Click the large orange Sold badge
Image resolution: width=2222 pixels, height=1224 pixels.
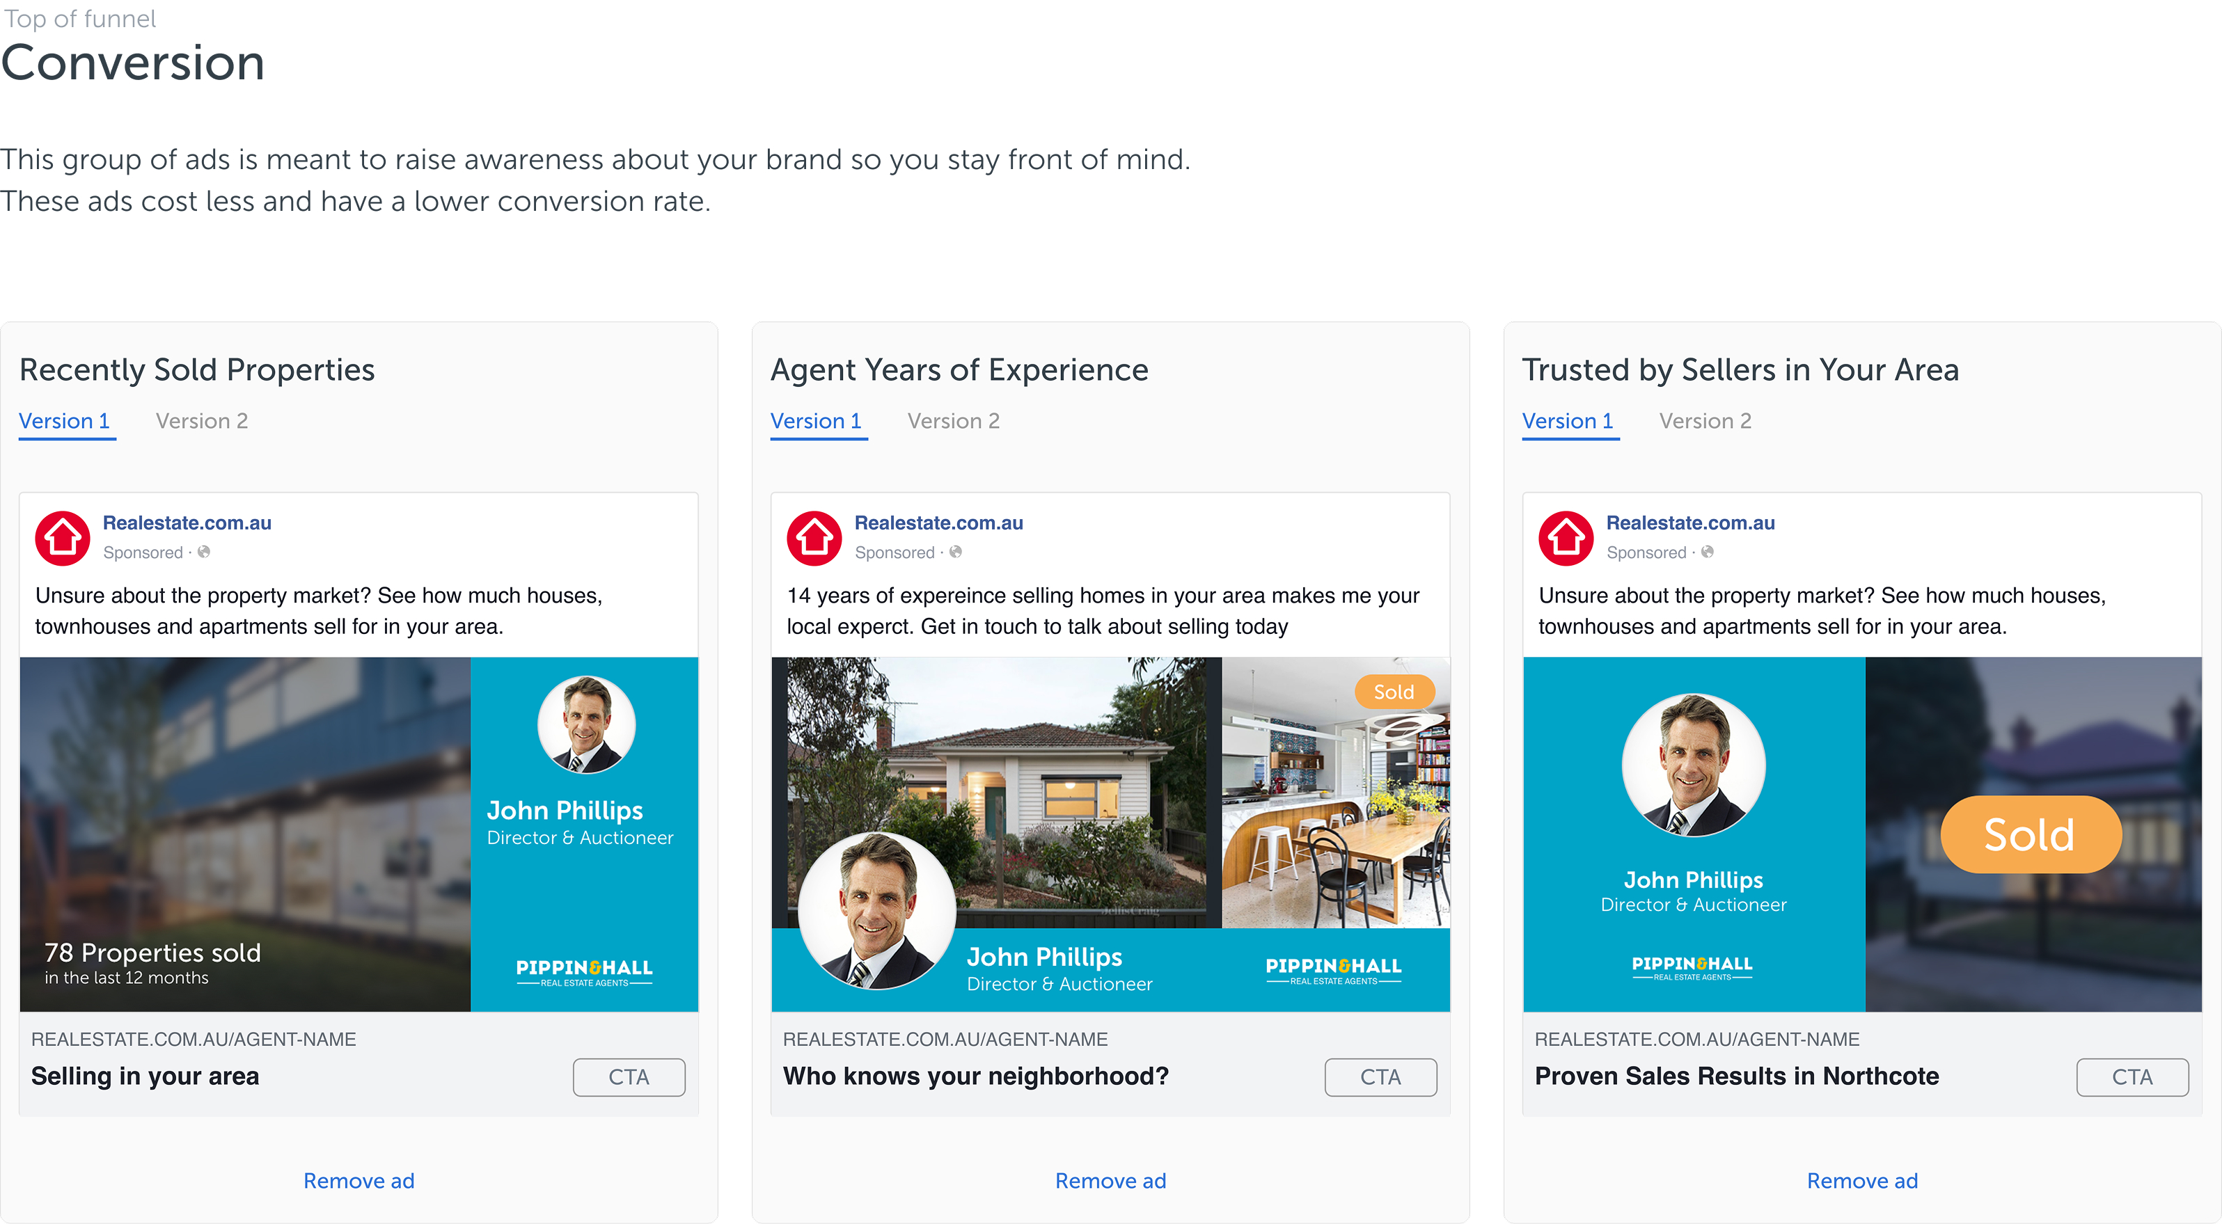click(2030, 834)
